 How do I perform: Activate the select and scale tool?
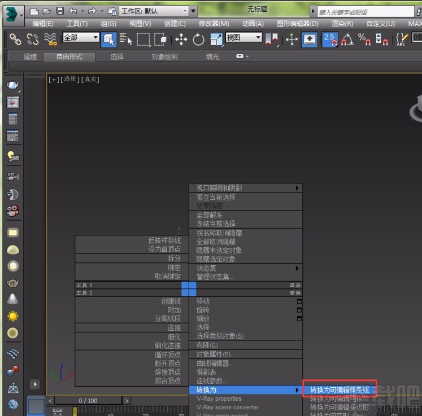tap(216, 40)
